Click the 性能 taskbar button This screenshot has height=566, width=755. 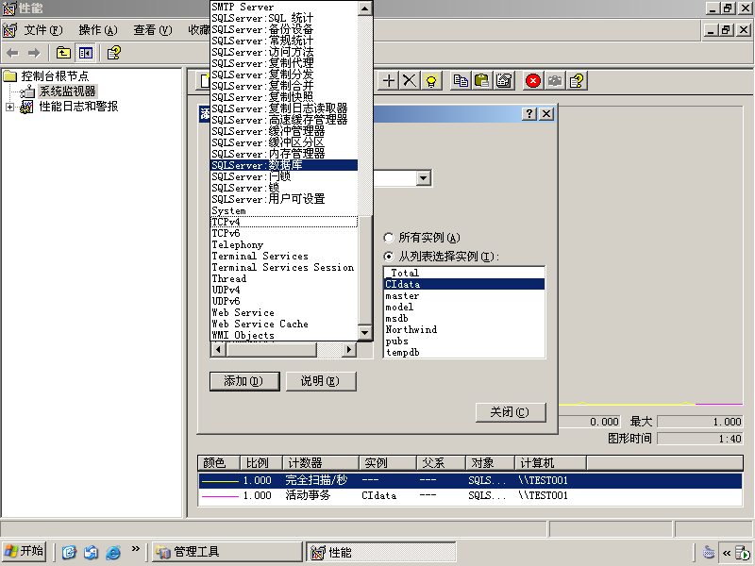(381, 552)
